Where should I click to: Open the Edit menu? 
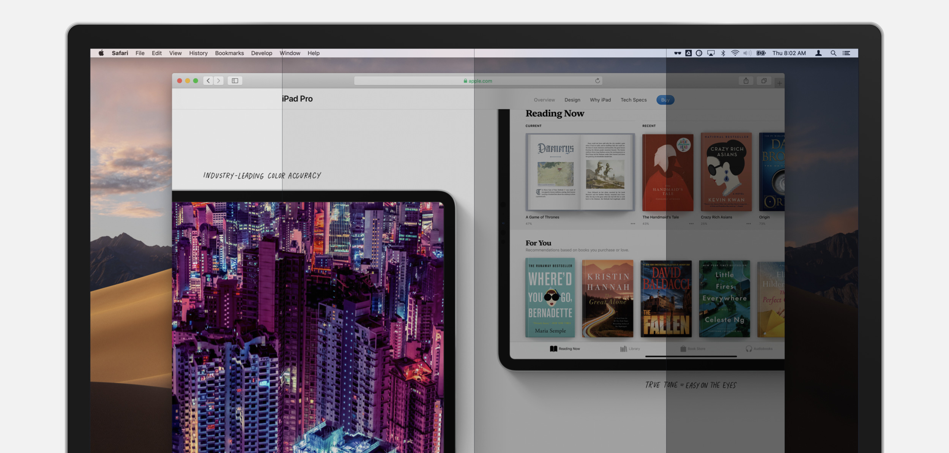156,53
